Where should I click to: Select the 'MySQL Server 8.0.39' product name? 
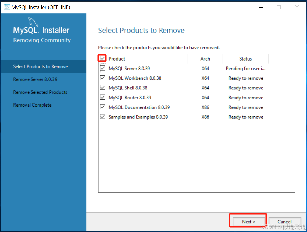pyautogui.click(x=129, y=69)
